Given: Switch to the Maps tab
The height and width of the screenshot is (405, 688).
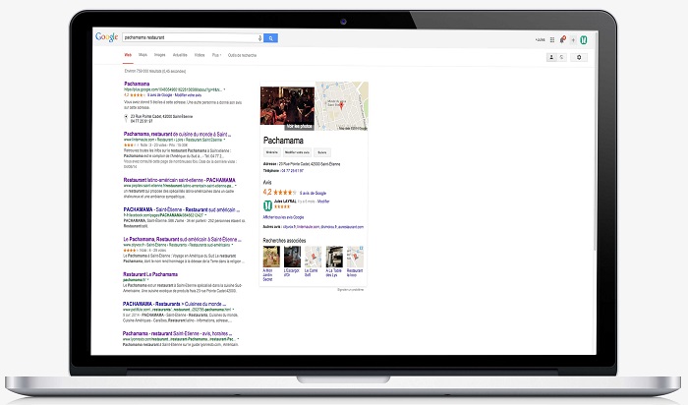Looking at the screenshot, I should [x=143, y=56].
